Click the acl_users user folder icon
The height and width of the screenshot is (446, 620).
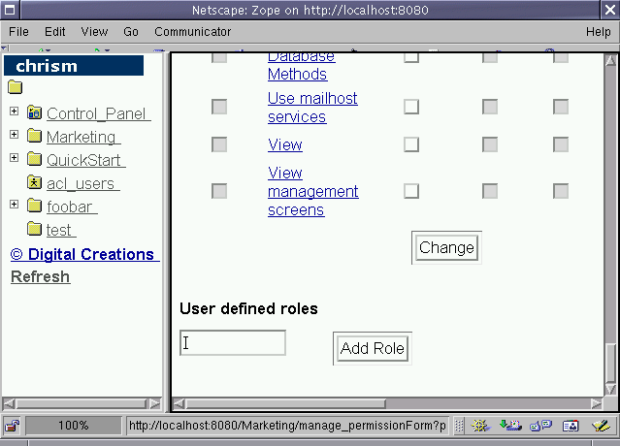click(34, 182)
